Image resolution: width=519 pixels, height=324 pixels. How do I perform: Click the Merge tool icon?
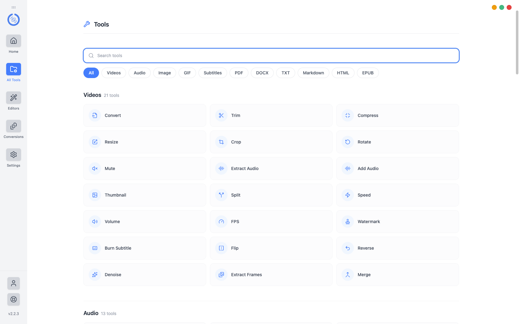point(348,275)
